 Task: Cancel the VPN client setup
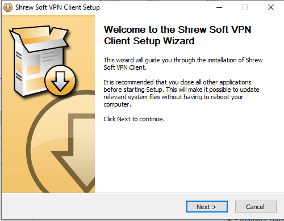(x=256, y=207)
